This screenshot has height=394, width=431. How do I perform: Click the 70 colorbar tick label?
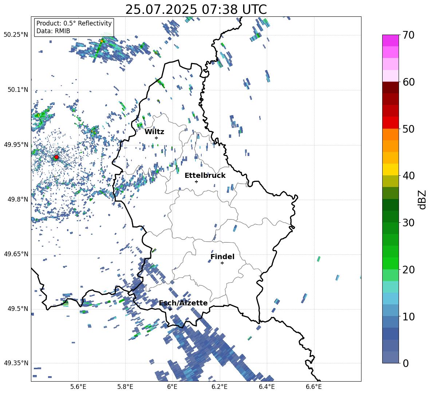pos(408,35)
